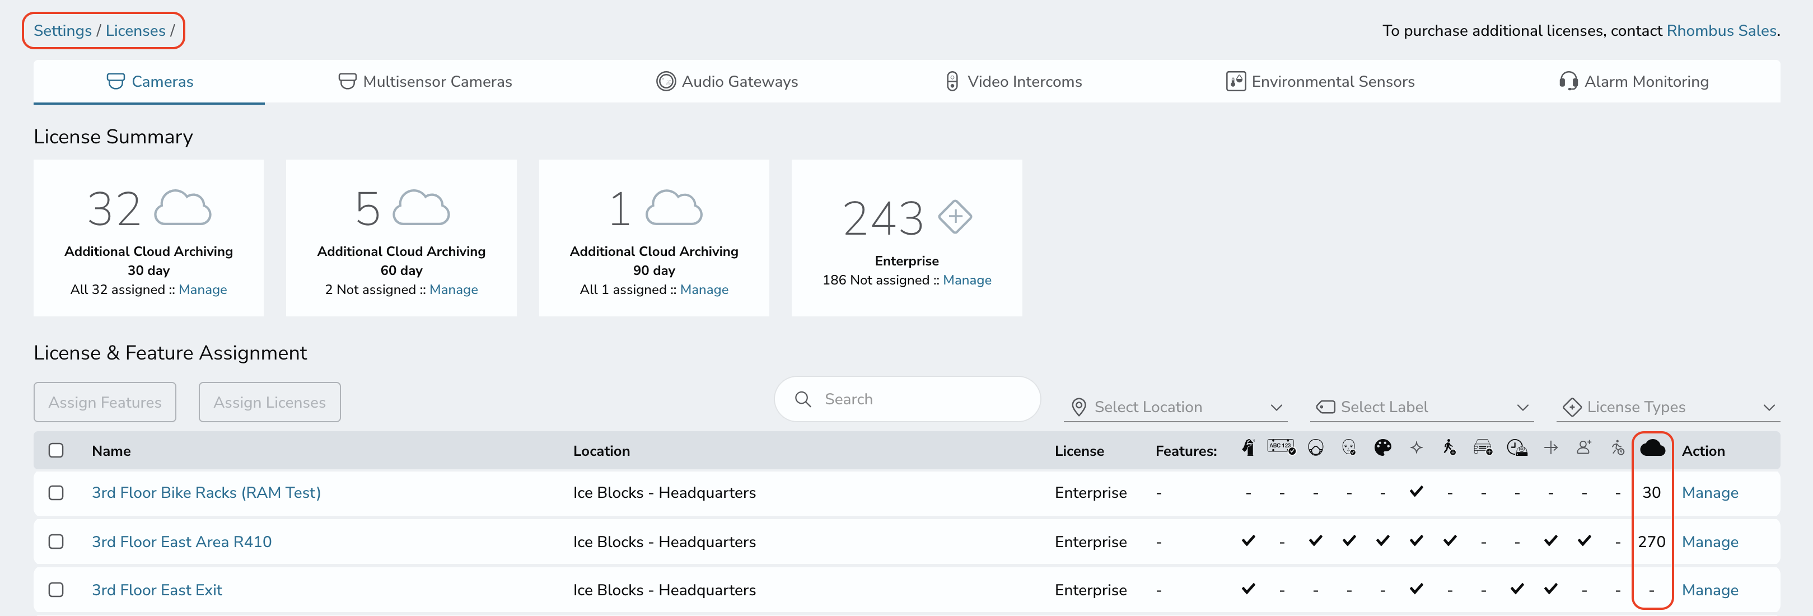Switch to the Audio Gateways tab
The height and width of the screenshot is (616, 1813).
[x=727, y=82]
